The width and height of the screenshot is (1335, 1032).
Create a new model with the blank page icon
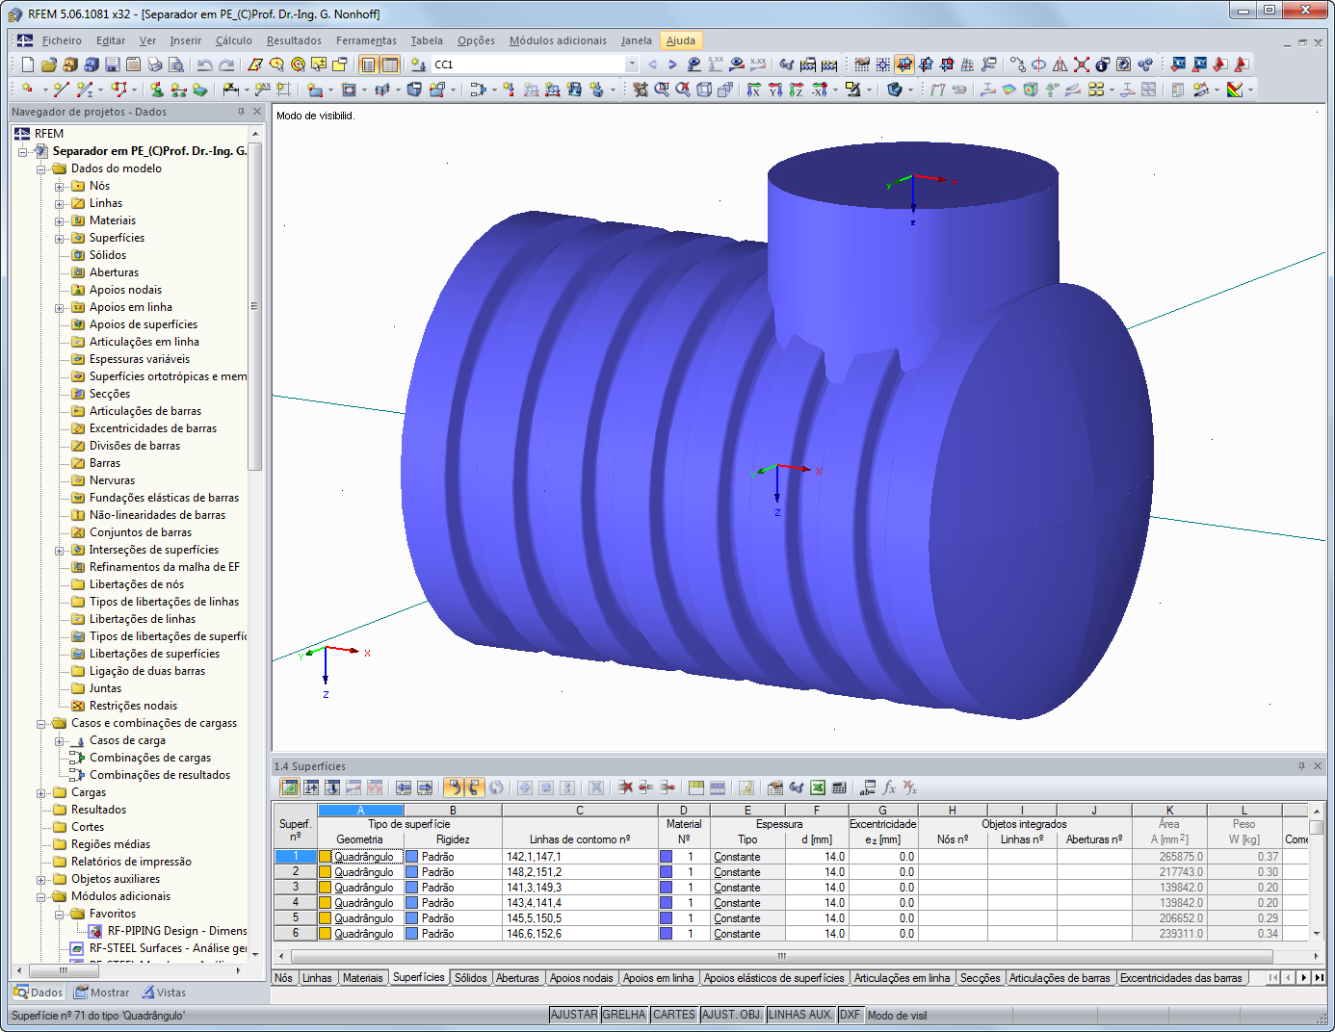[27, 64]
